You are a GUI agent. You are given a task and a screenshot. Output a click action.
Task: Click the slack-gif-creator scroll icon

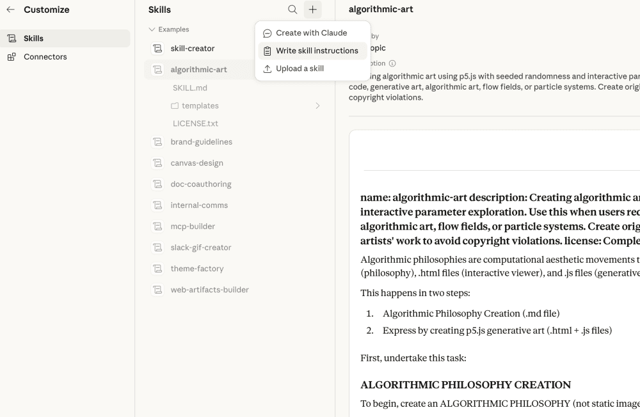(x=157, y=248)
